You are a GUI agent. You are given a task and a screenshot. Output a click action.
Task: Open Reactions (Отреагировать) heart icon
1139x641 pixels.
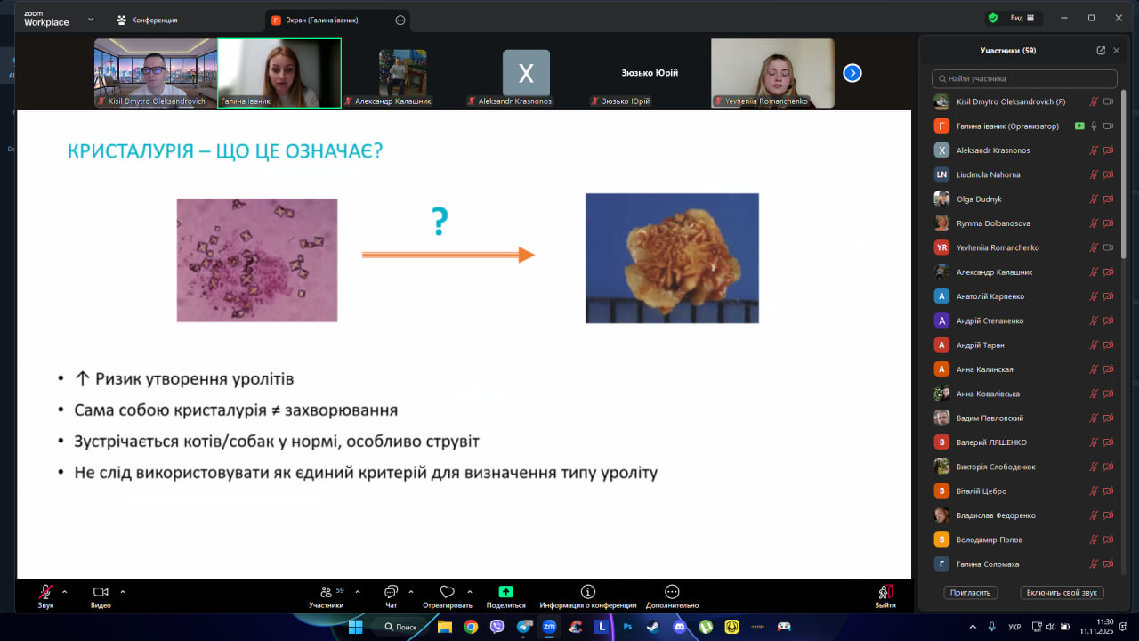(447, 592)
